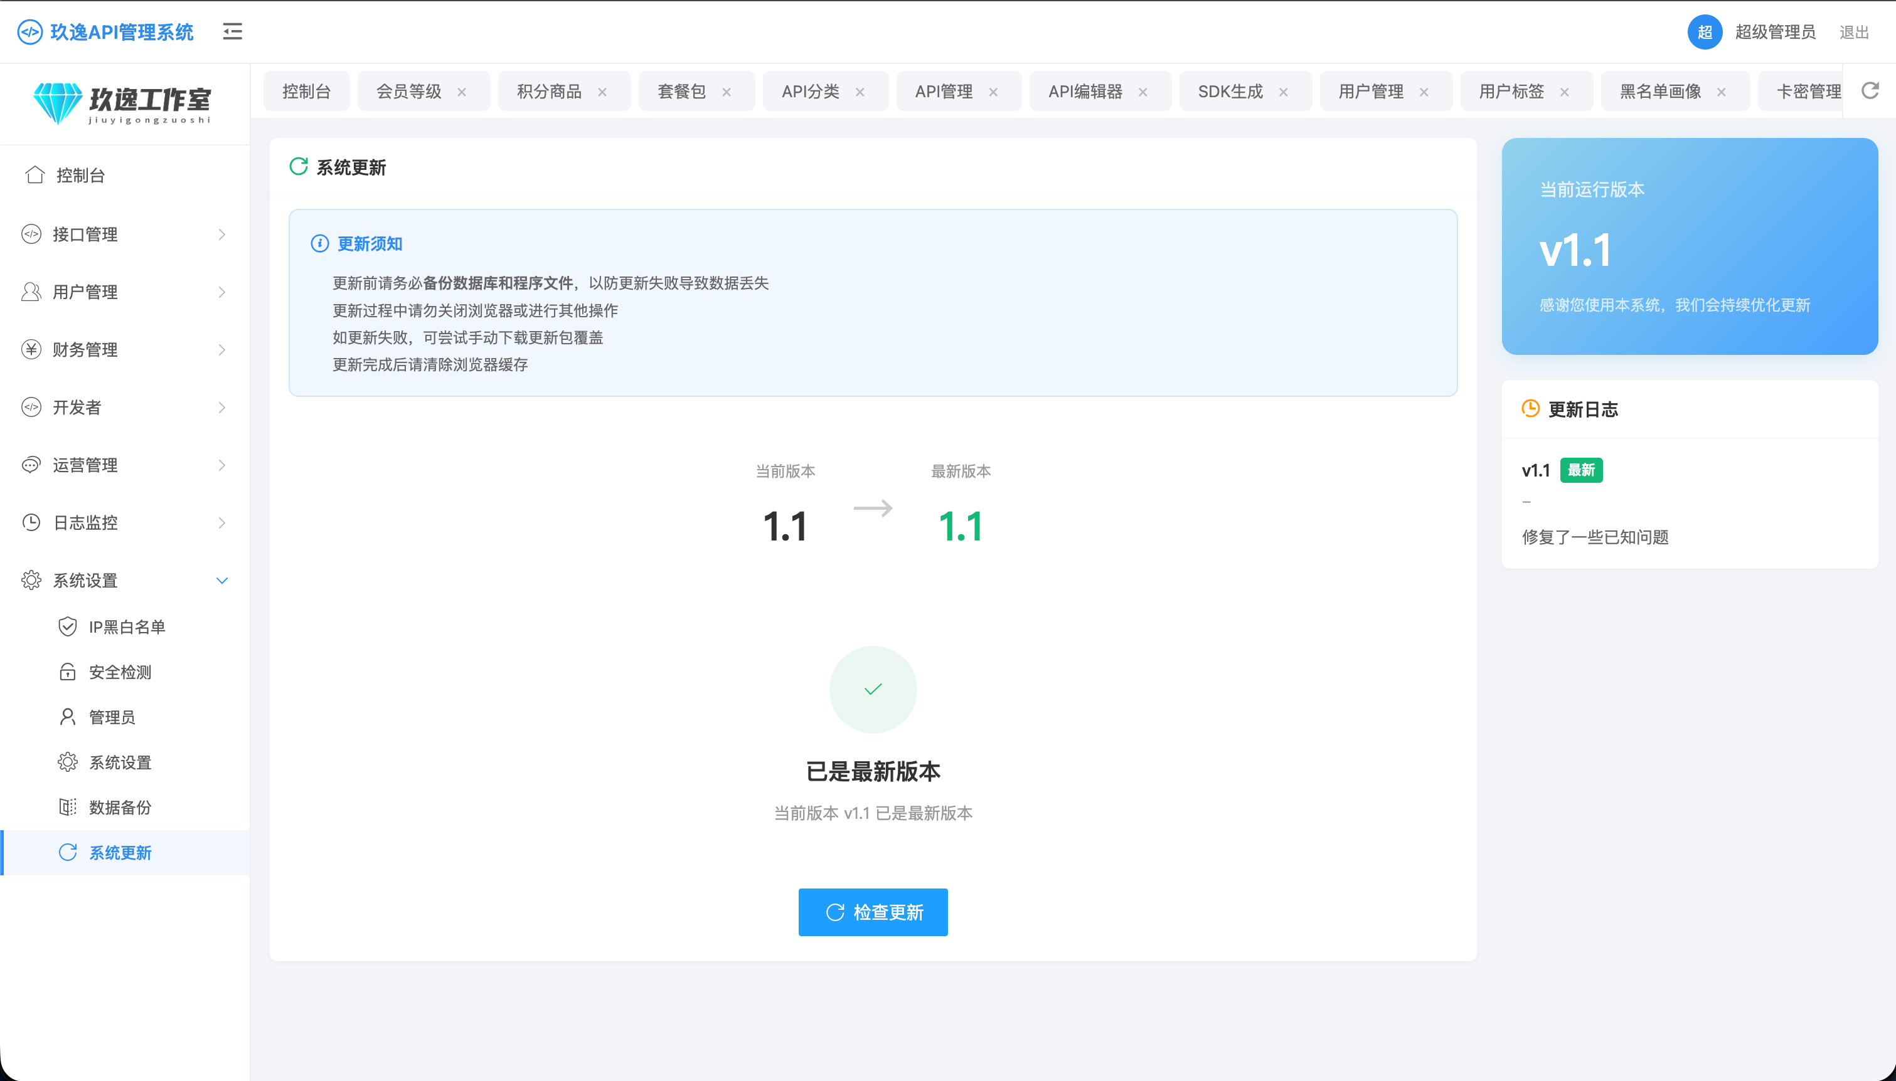Close the 积分商品 tab
Viewport: 1896px width, 1081px height.
coord(602,92)
